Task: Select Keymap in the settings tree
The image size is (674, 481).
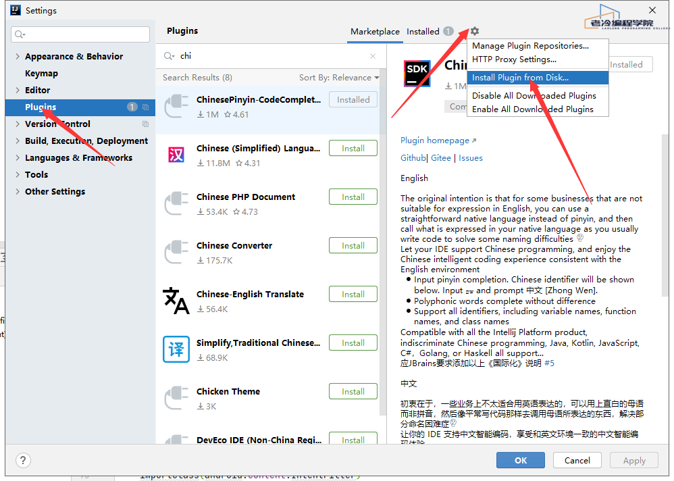Action: pyautogui.click(x=41, y=74)
